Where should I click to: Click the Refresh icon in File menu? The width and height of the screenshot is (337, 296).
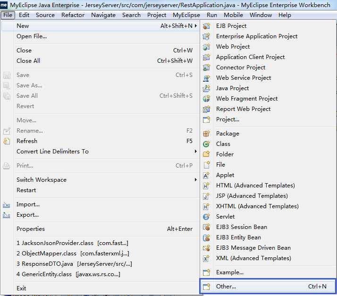pyautogui.click(x=7, y=141)
